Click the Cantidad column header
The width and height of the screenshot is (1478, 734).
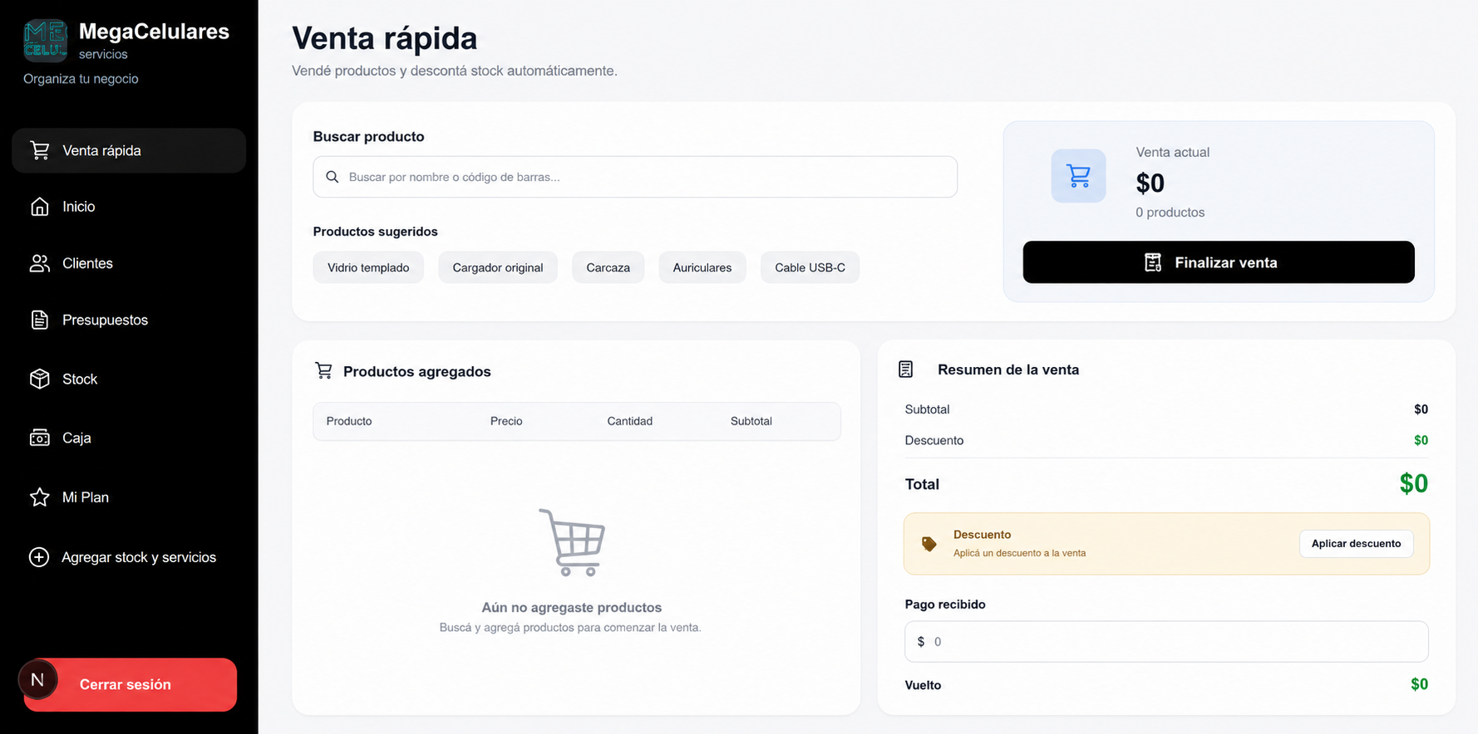pos(630,421)
